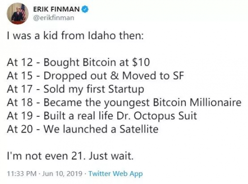Click the 'At 17' age label
248x184 pixels.
(x=20, y=89)
